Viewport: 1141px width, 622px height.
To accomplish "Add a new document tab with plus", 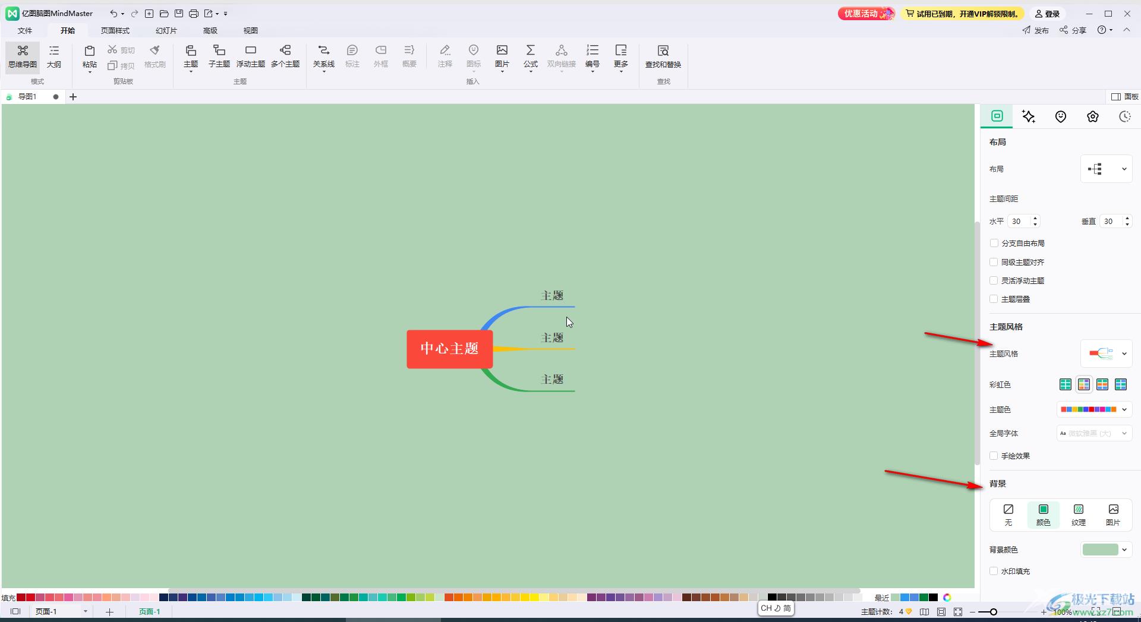I will coord(73,96).
